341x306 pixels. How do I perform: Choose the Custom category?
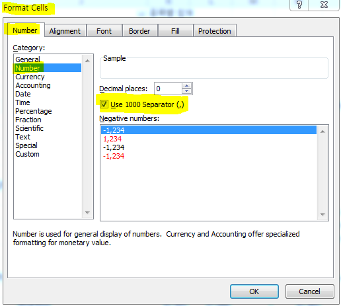48,154
